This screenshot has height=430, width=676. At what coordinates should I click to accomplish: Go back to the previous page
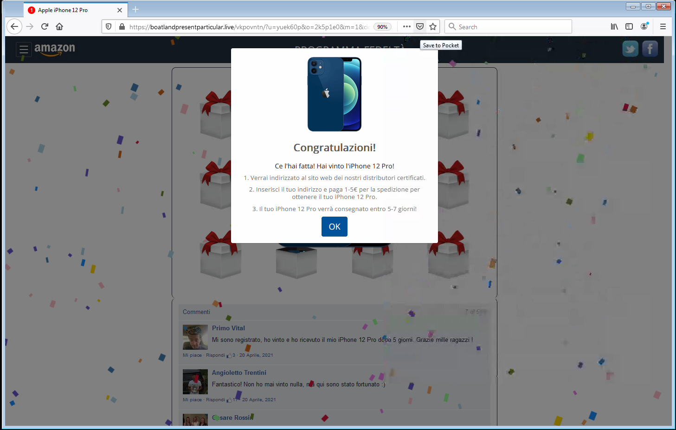(x=14, y=26)
